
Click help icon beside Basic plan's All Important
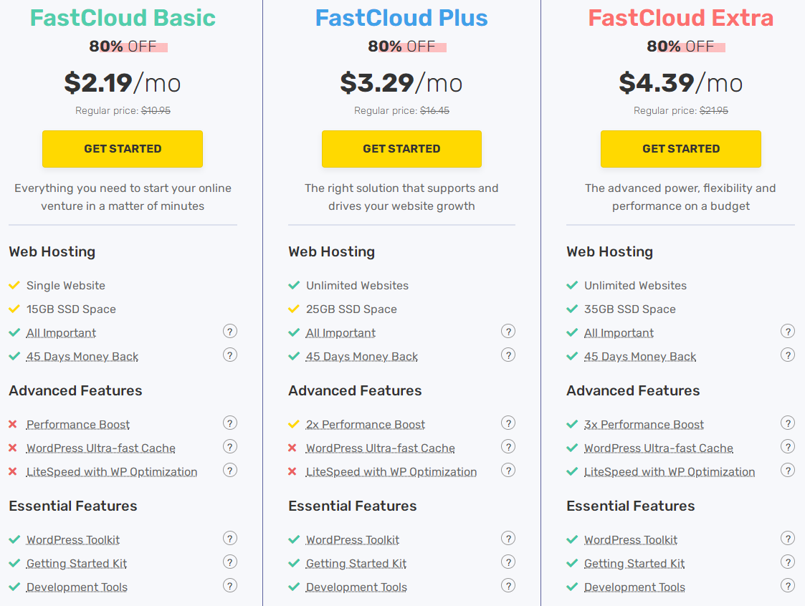click(x=229, y=332)
